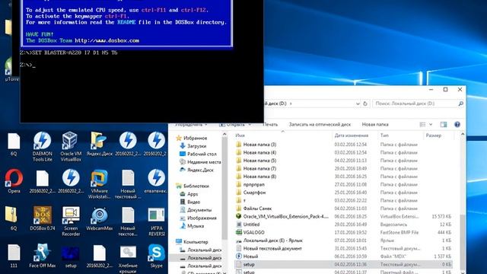
Task: Sort by Размер column header
Action: click(x=433, y=135)
